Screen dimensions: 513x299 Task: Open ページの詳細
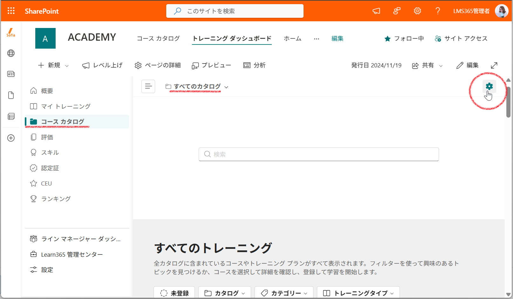158,65
